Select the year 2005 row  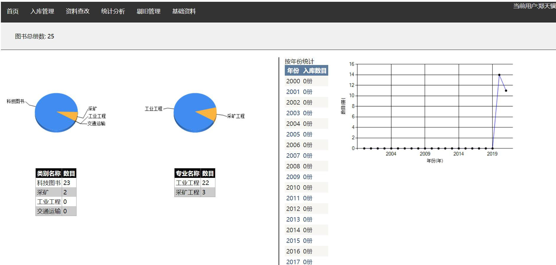pos(306,134)
